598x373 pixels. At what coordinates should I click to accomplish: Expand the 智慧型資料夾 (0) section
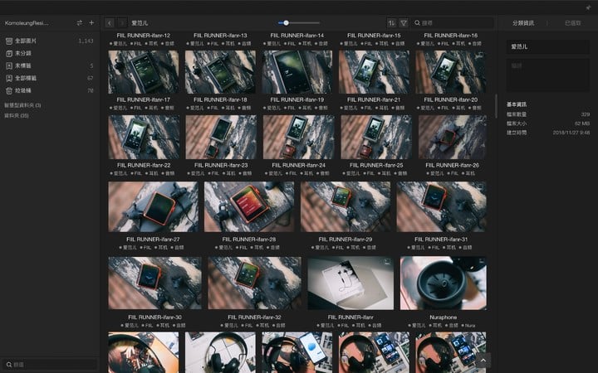[23, 105]
